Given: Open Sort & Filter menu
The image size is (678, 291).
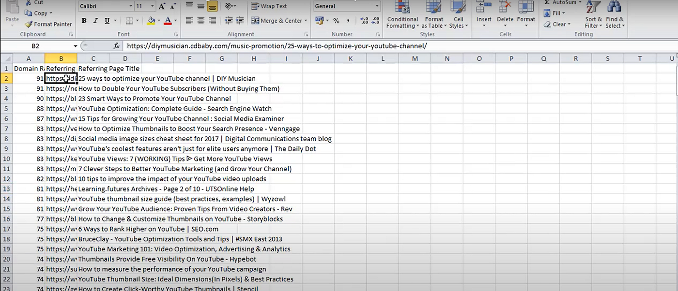Looking at the screenshot, I should pos(593,15).
